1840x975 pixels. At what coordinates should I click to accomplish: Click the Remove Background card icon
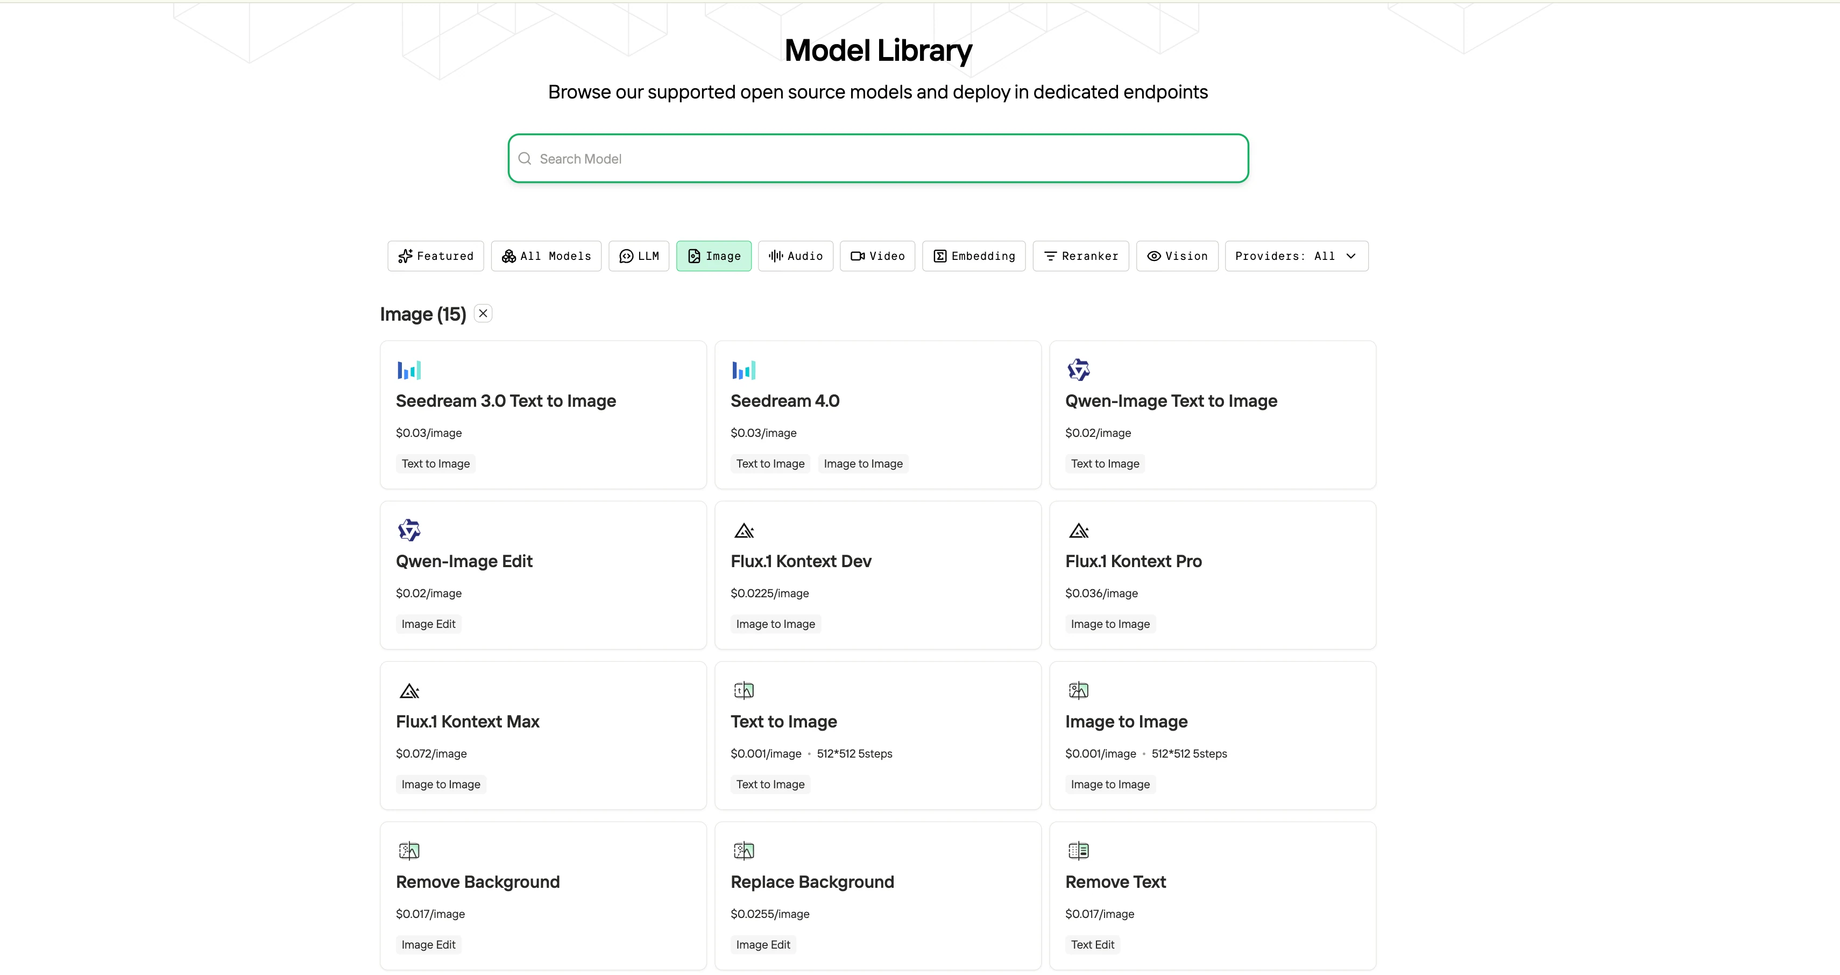[409, 851]
